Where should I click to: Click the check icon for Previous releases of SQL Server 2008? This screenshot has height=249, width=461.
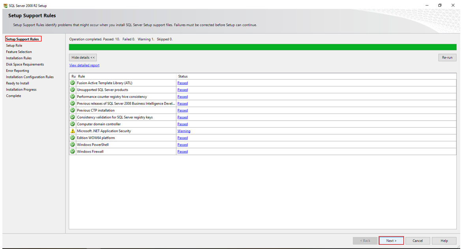coord(73,103)
